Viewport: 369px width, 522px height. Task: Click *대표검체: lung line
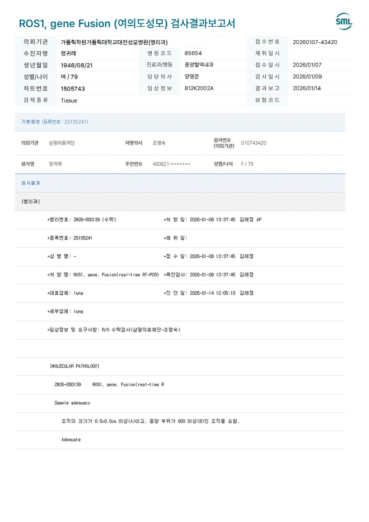tap(65, 293)
